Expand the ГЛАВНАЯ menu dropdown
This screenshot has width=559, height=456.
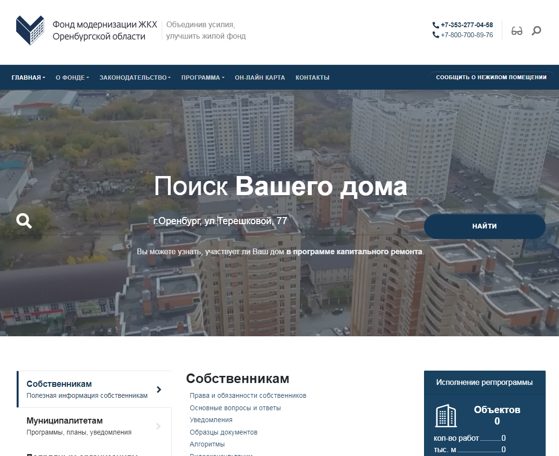28,77
